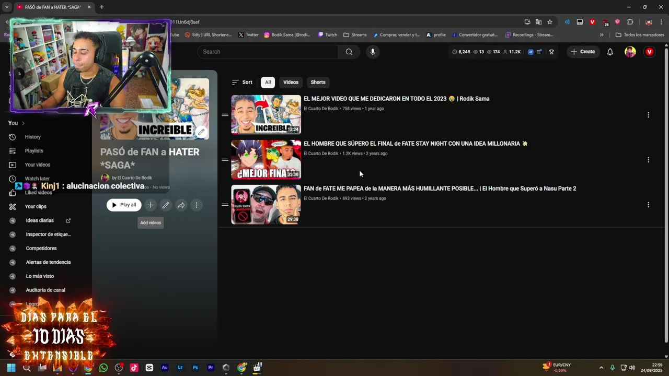Click the plus icon to add videos
Screen dimensions: 669x376
click(x=150, y=205)
